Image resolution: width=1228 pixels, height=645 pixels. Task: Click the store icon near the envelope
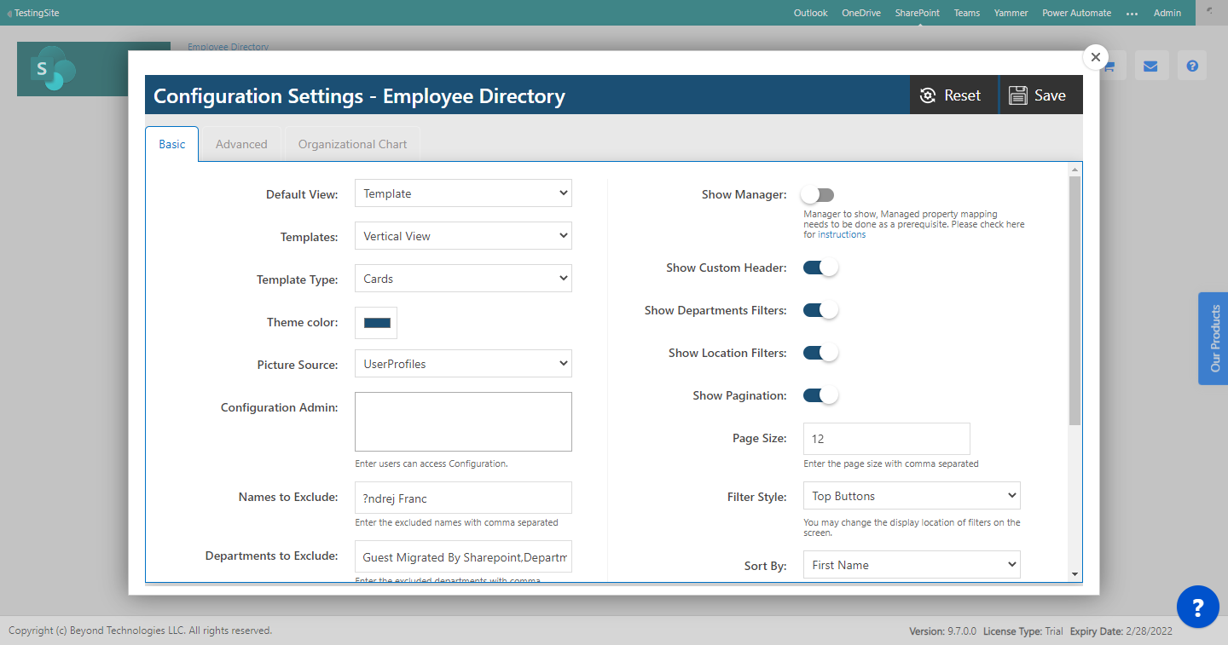1110,66
